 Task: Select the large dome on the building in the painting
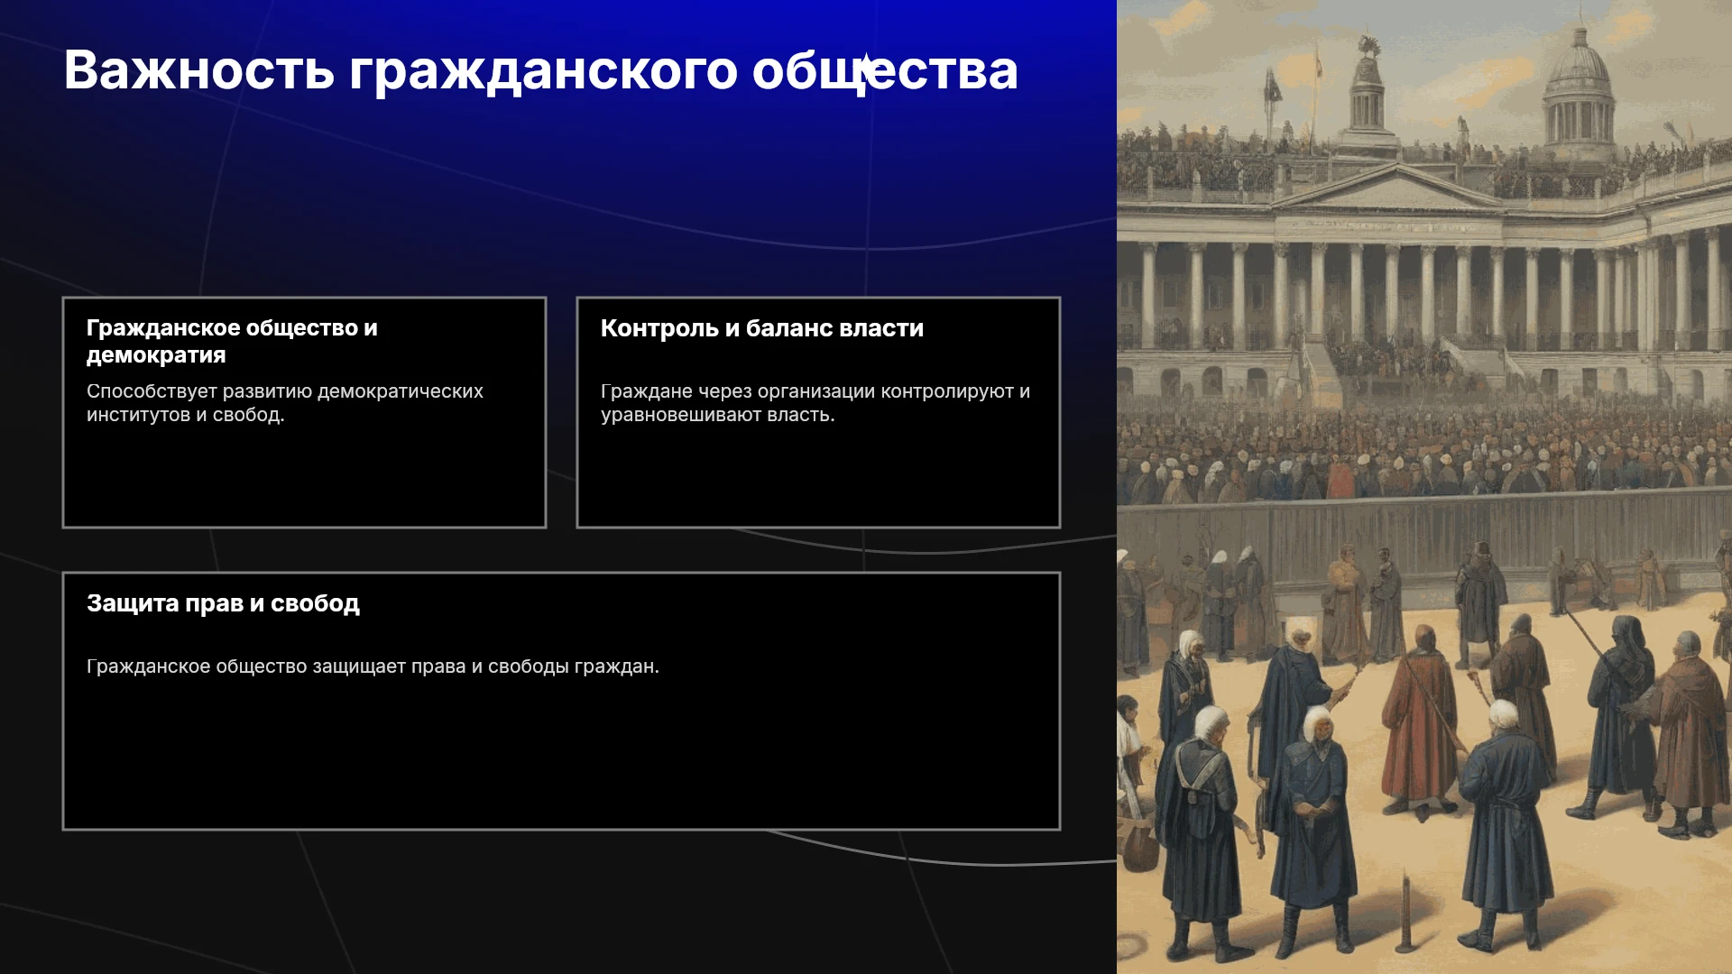tap(1578, 90)
